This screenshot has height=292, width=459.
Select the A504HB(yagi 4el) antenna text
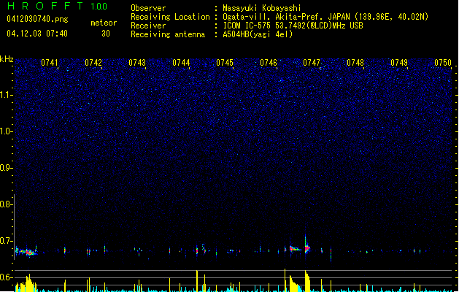258,34
